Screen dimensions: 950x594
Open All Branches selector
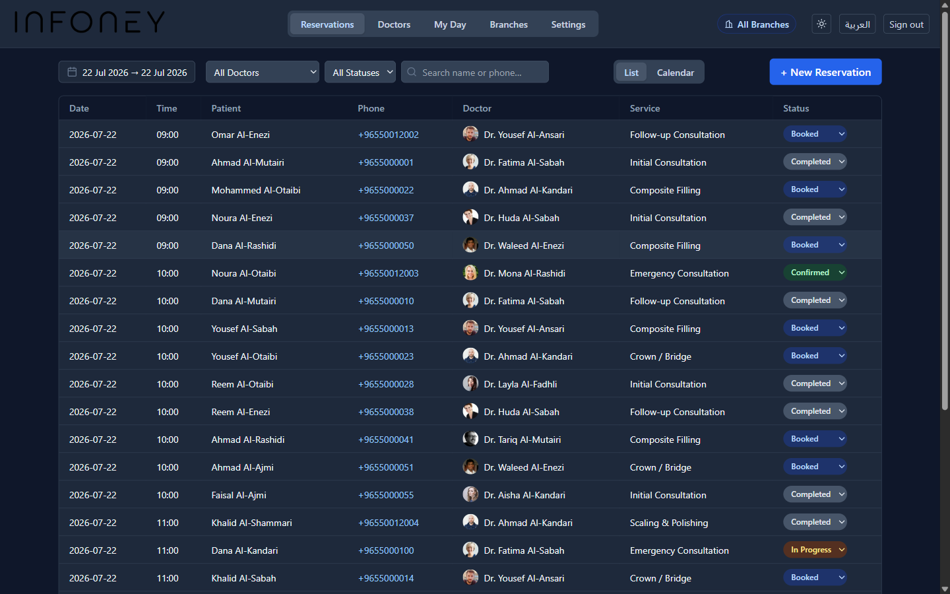click(757, 24)
